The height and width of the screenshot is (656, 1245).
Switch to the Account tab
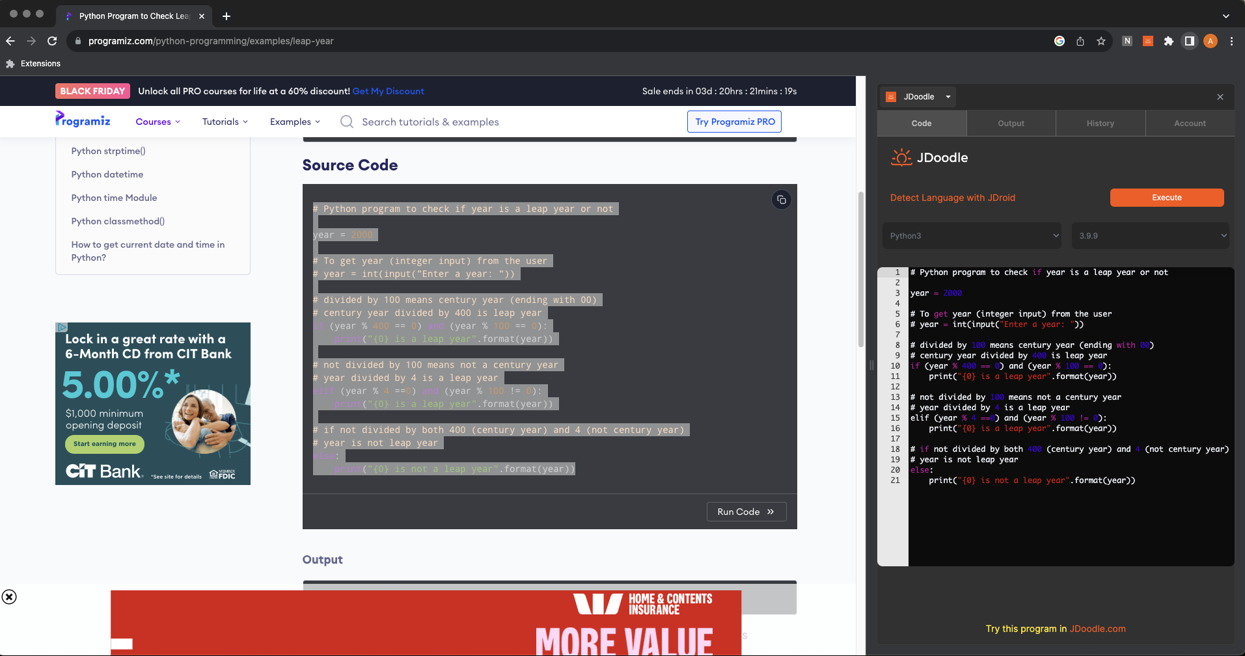point(1190,123)
